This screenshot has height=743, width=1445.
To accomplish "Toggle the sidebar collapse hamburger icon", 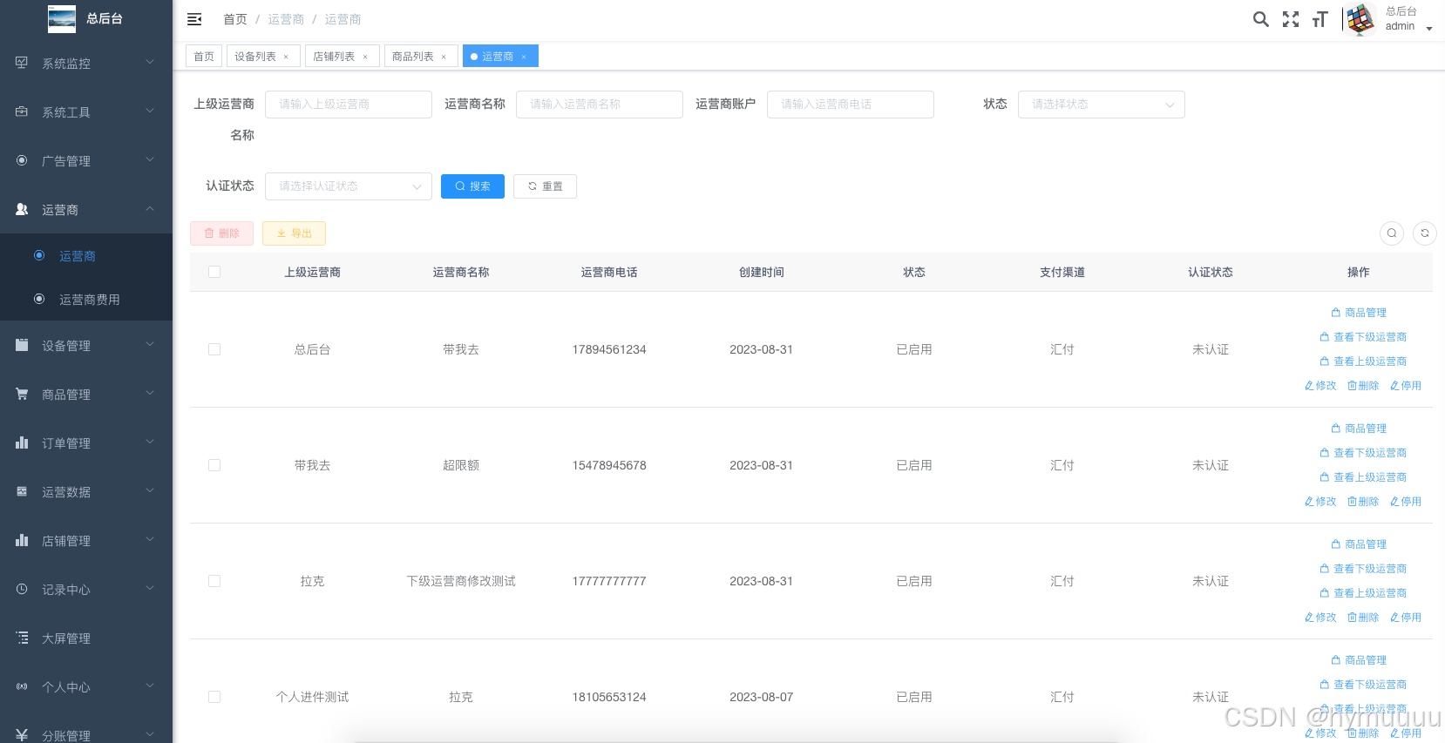I will click(194, 19).
